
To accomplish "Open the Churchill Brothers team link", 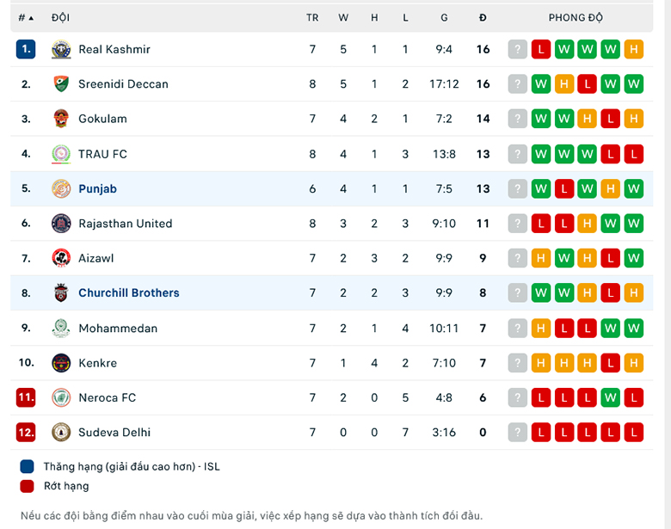I will (x=129, y=292).
